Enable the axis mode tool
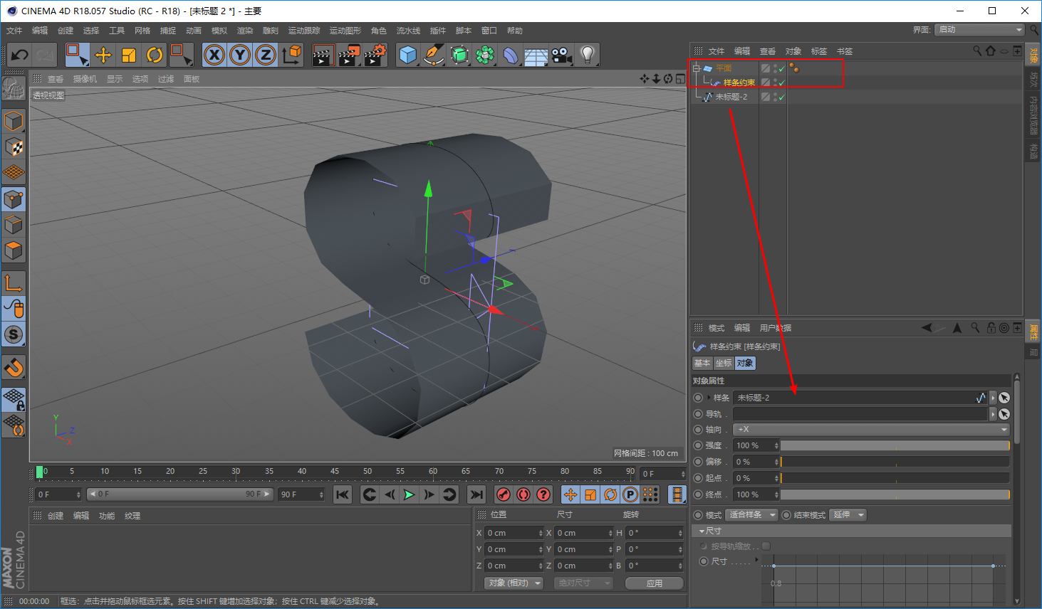Image resolution: width=1042 pixels, height=609 pixels. tap(14, 283)
